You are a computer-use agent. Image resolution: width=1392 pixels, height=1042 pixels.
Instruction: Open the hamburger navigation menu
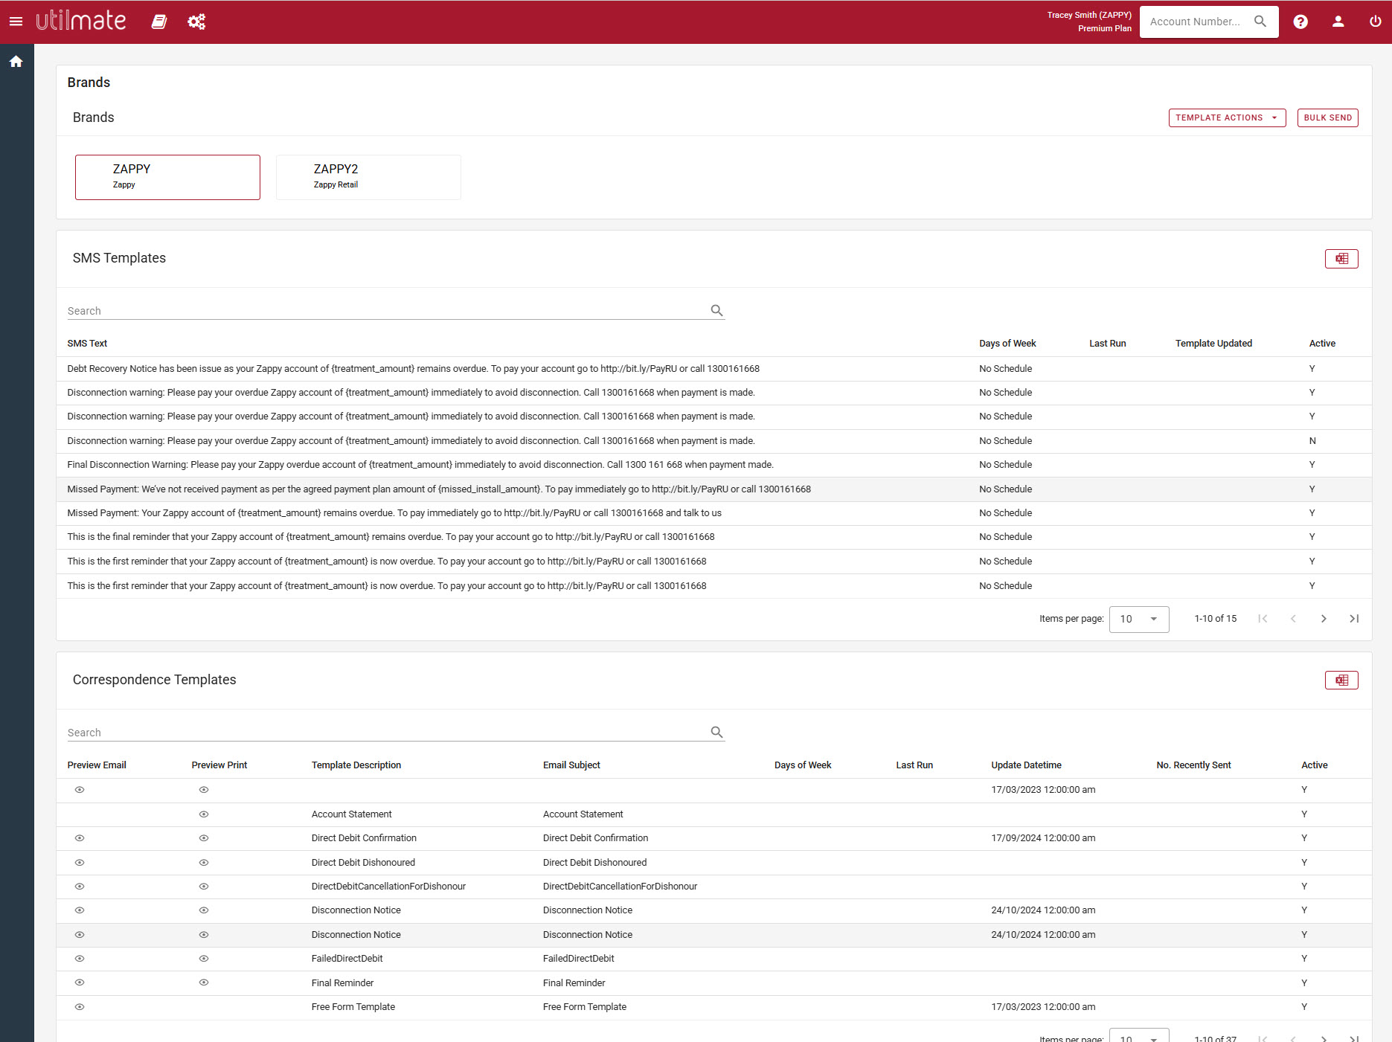pyautogui.click(x=16, y=22)
